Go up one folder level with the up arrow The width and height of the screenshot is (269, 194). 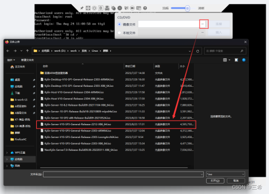point(28,50)
